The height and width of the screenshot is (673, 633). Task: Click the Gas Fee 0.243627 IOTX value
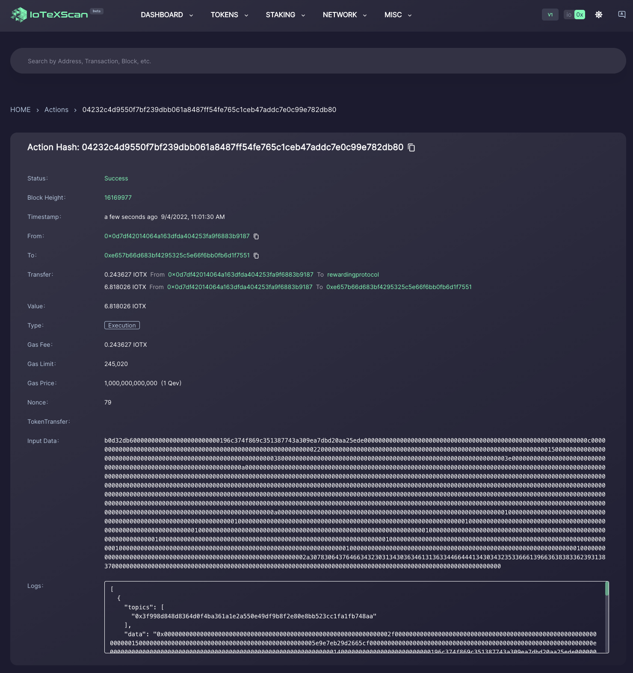click(126, 345)
